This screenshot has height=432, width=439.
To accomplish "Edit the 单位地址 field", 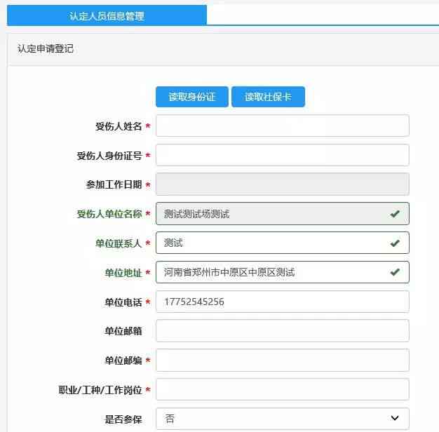I will [x=282, y=272].
